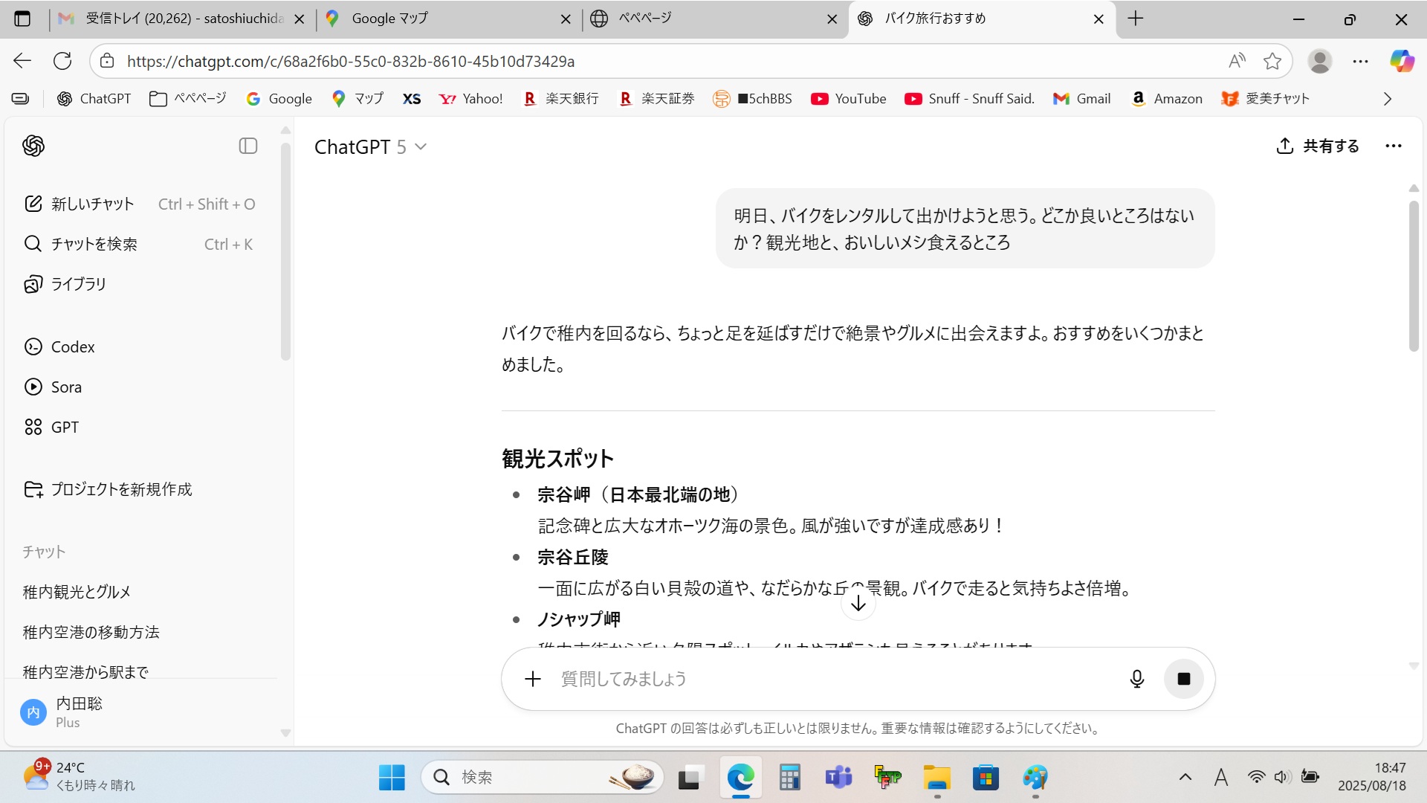Switch to the Gmail 受信トレイ tab
The width and height of the screenshot is (1427, 803).
coord(183,19)
